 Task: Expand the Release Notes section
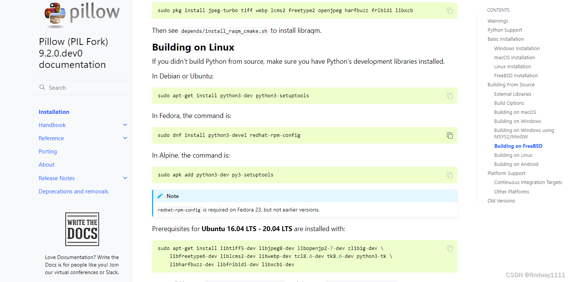(125, 178)
